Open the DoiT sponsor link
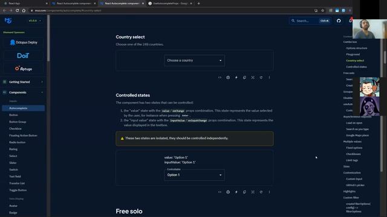Viewport: 387px width, 217px height. coord(23,55)
